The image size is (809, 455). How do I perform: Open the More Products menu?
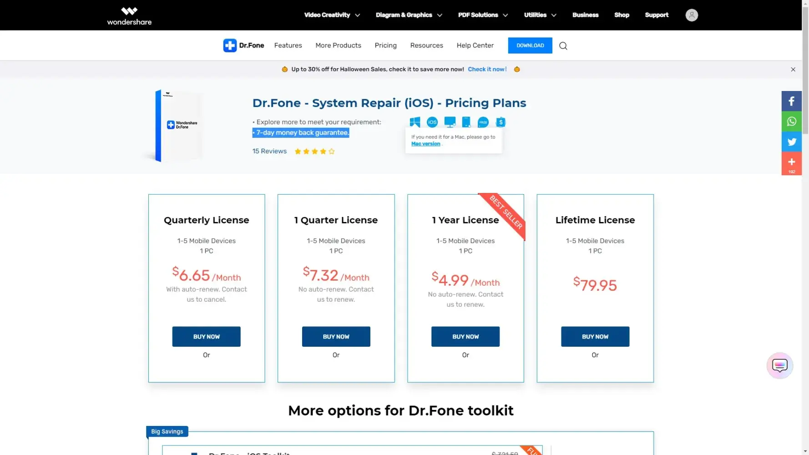coord(338,45)
